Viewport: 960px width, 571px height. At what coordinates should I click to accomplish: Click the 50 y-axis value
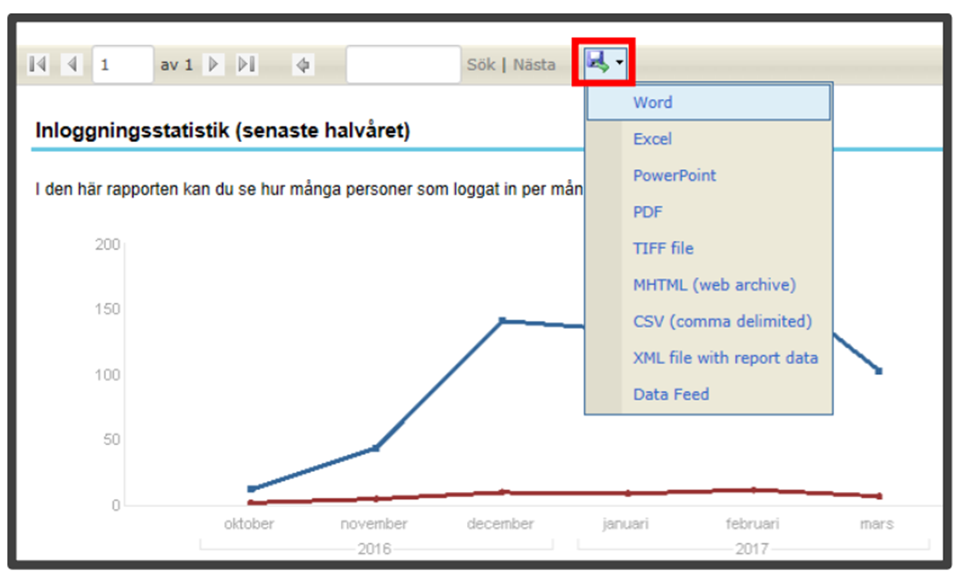112,440
